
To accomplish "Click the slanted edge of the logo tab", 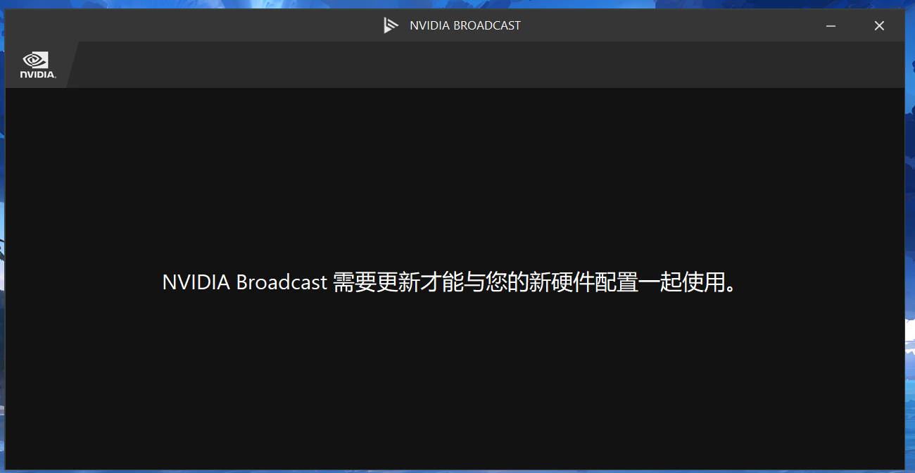I will tap(72, 65).
